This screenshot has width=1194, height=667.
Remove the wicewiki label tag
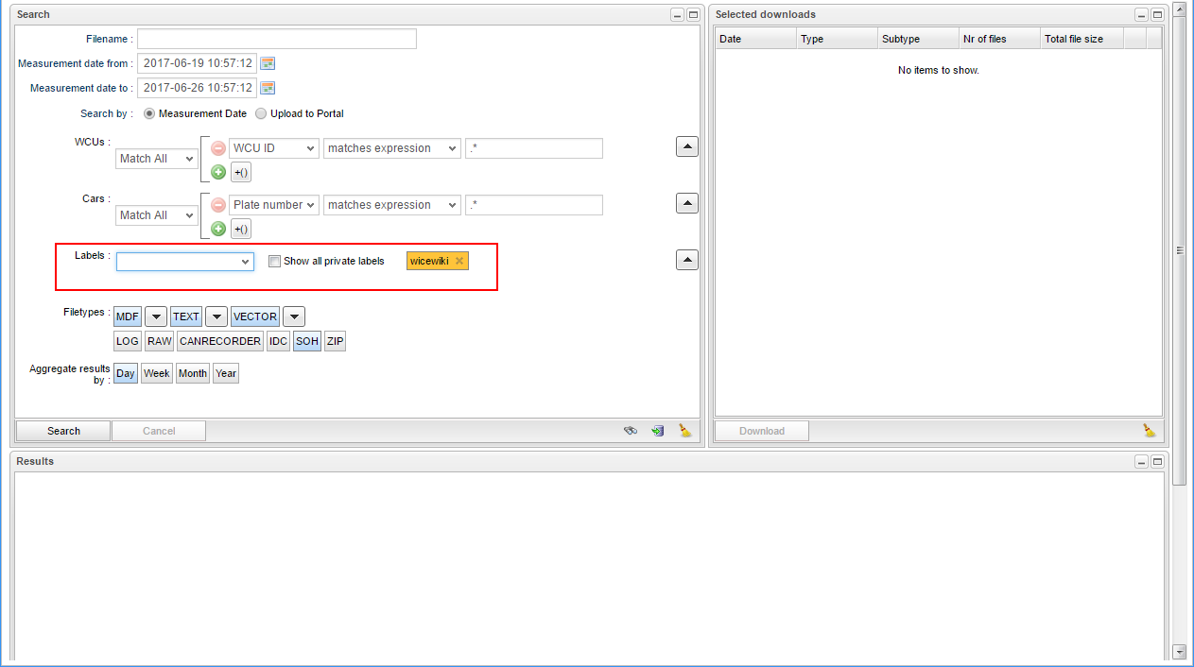pos(459,261)
